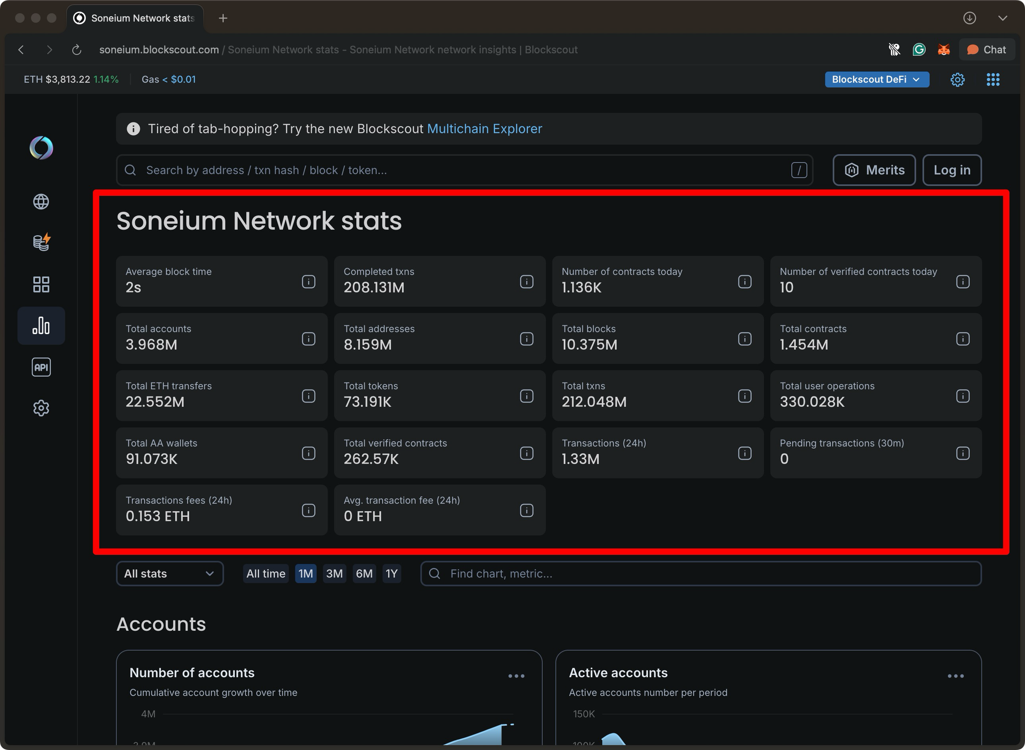Show info for Number of contracts today
The width and height of the screenshot is (1025, 750).
point(745,282)
